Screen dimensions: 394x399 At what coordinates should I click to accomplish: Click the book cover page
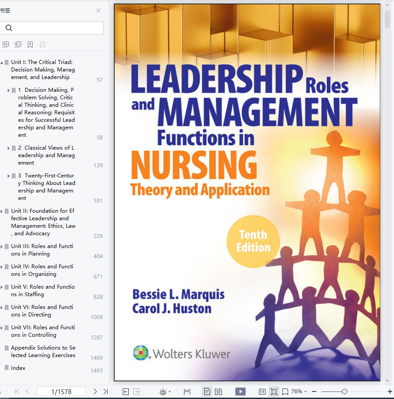(247, 192)
